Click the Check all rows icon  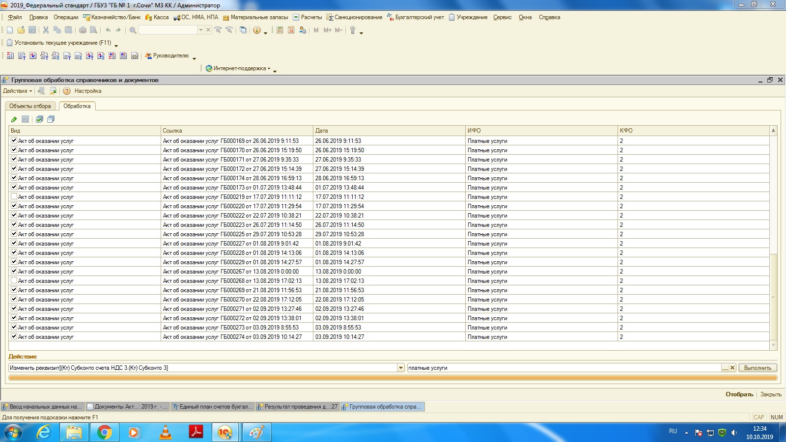[39, 119]
